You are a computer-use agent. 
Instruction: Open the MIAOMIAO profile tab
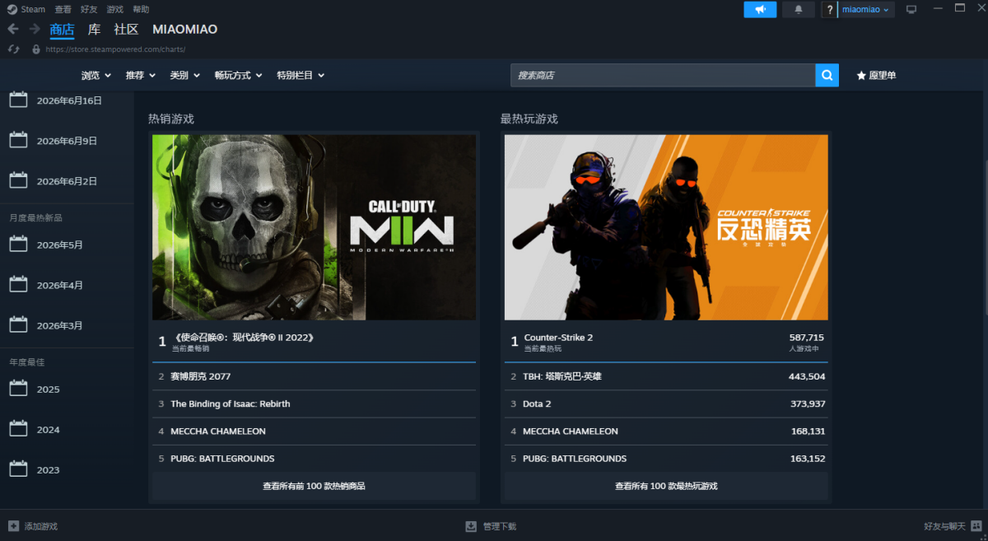pyautogui.click(x=184, y=30)
